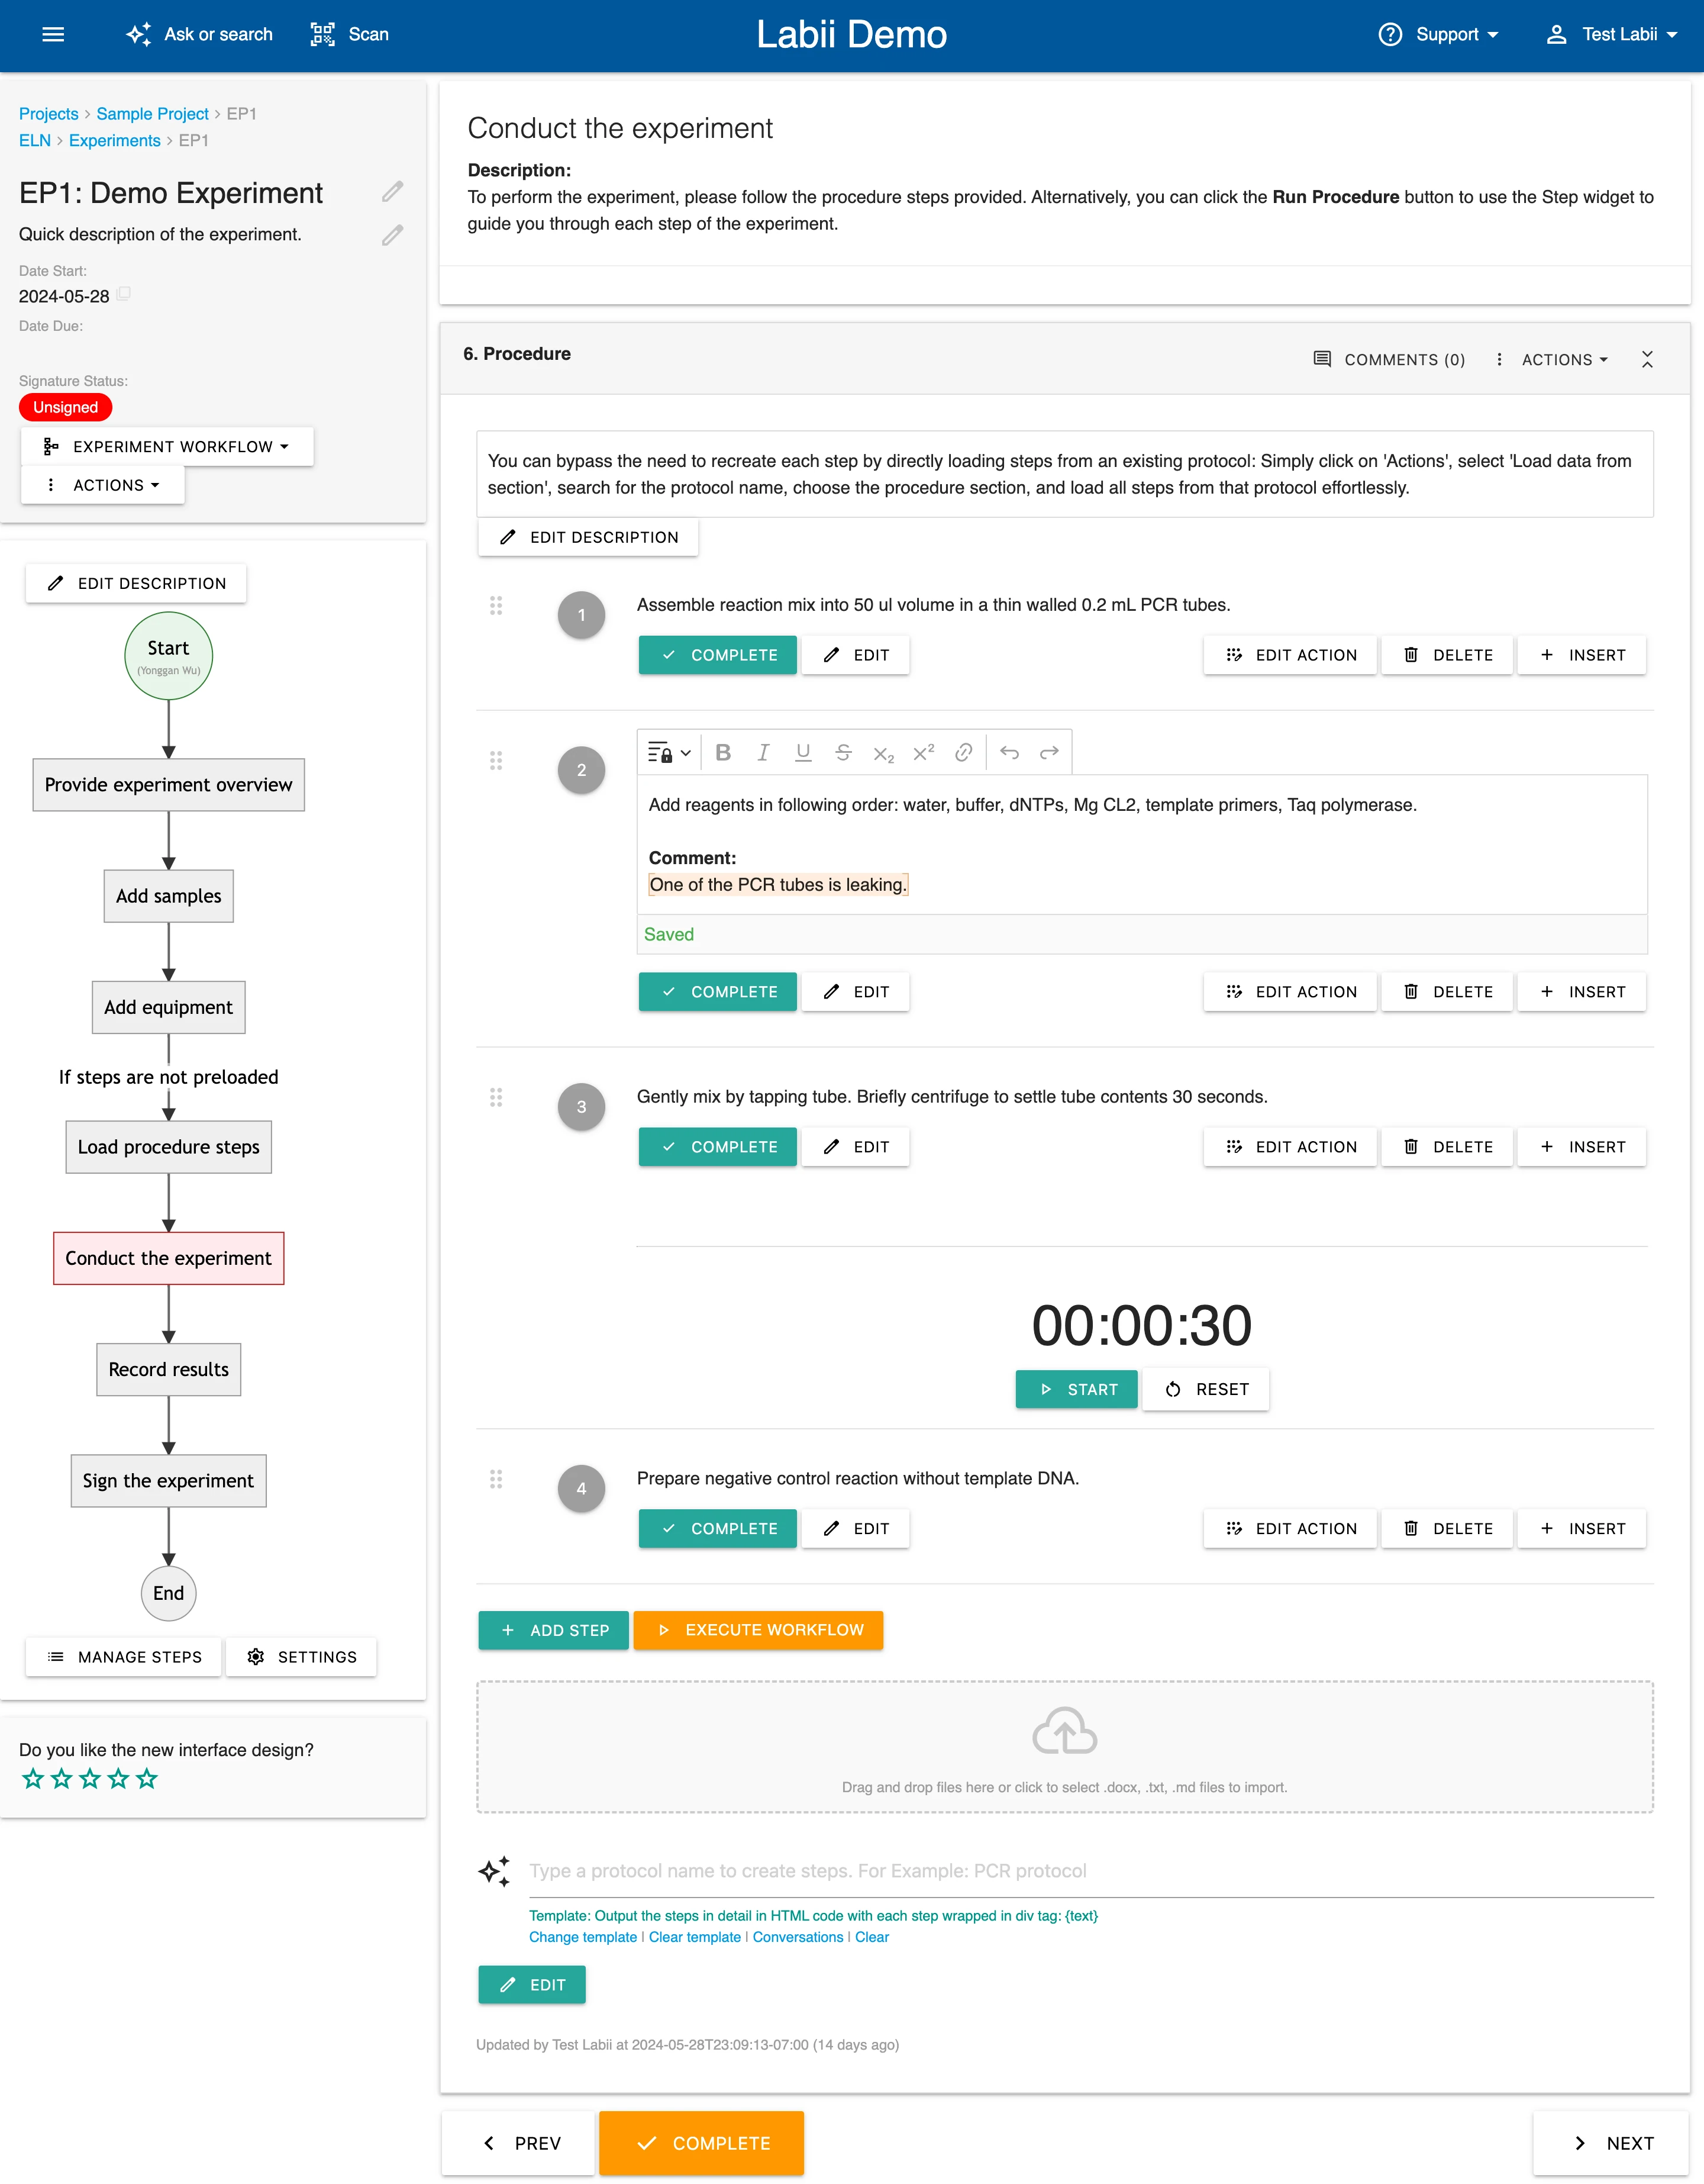Click the Italic formatting icon
The height and width of the screenshot is (2184, 1704).
point(763,753)
